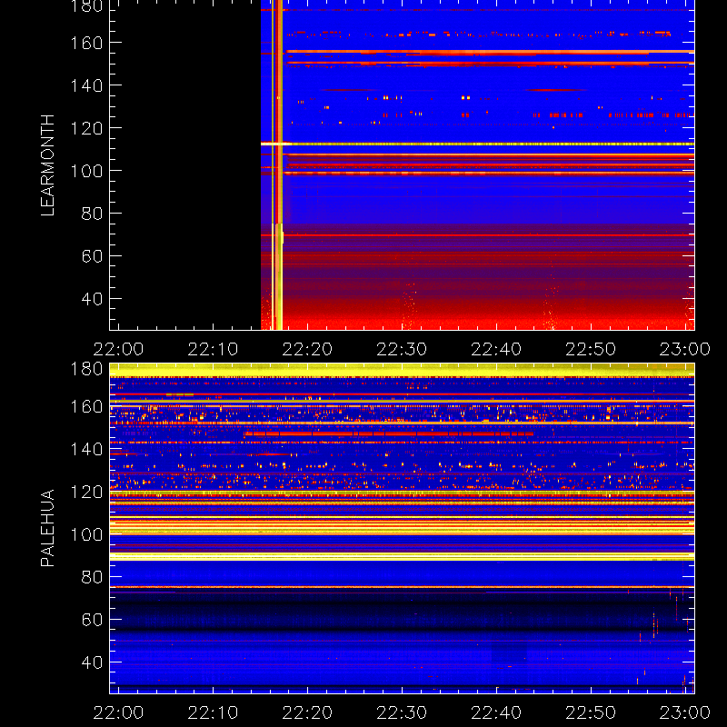Select the 140 tick label on Learmonth axis

(x=86, y=85)
